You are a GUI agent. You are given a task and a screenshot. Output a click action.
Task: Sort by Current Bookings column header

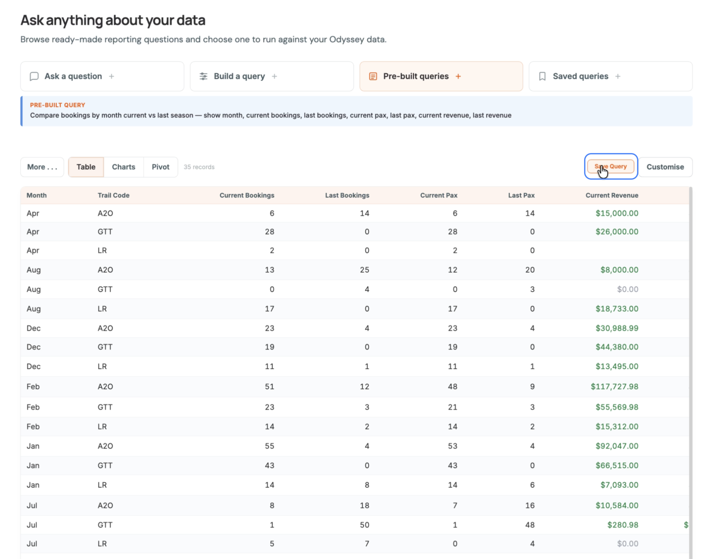[x=247, y=195]
